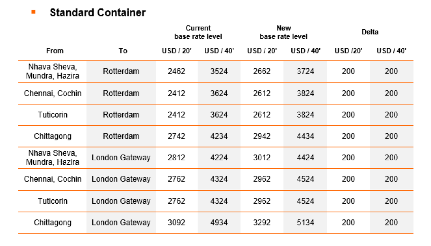431x246 pixels.
Task: Click current rate value 3092
Action: pyautogui.click(x=176, y=222)
